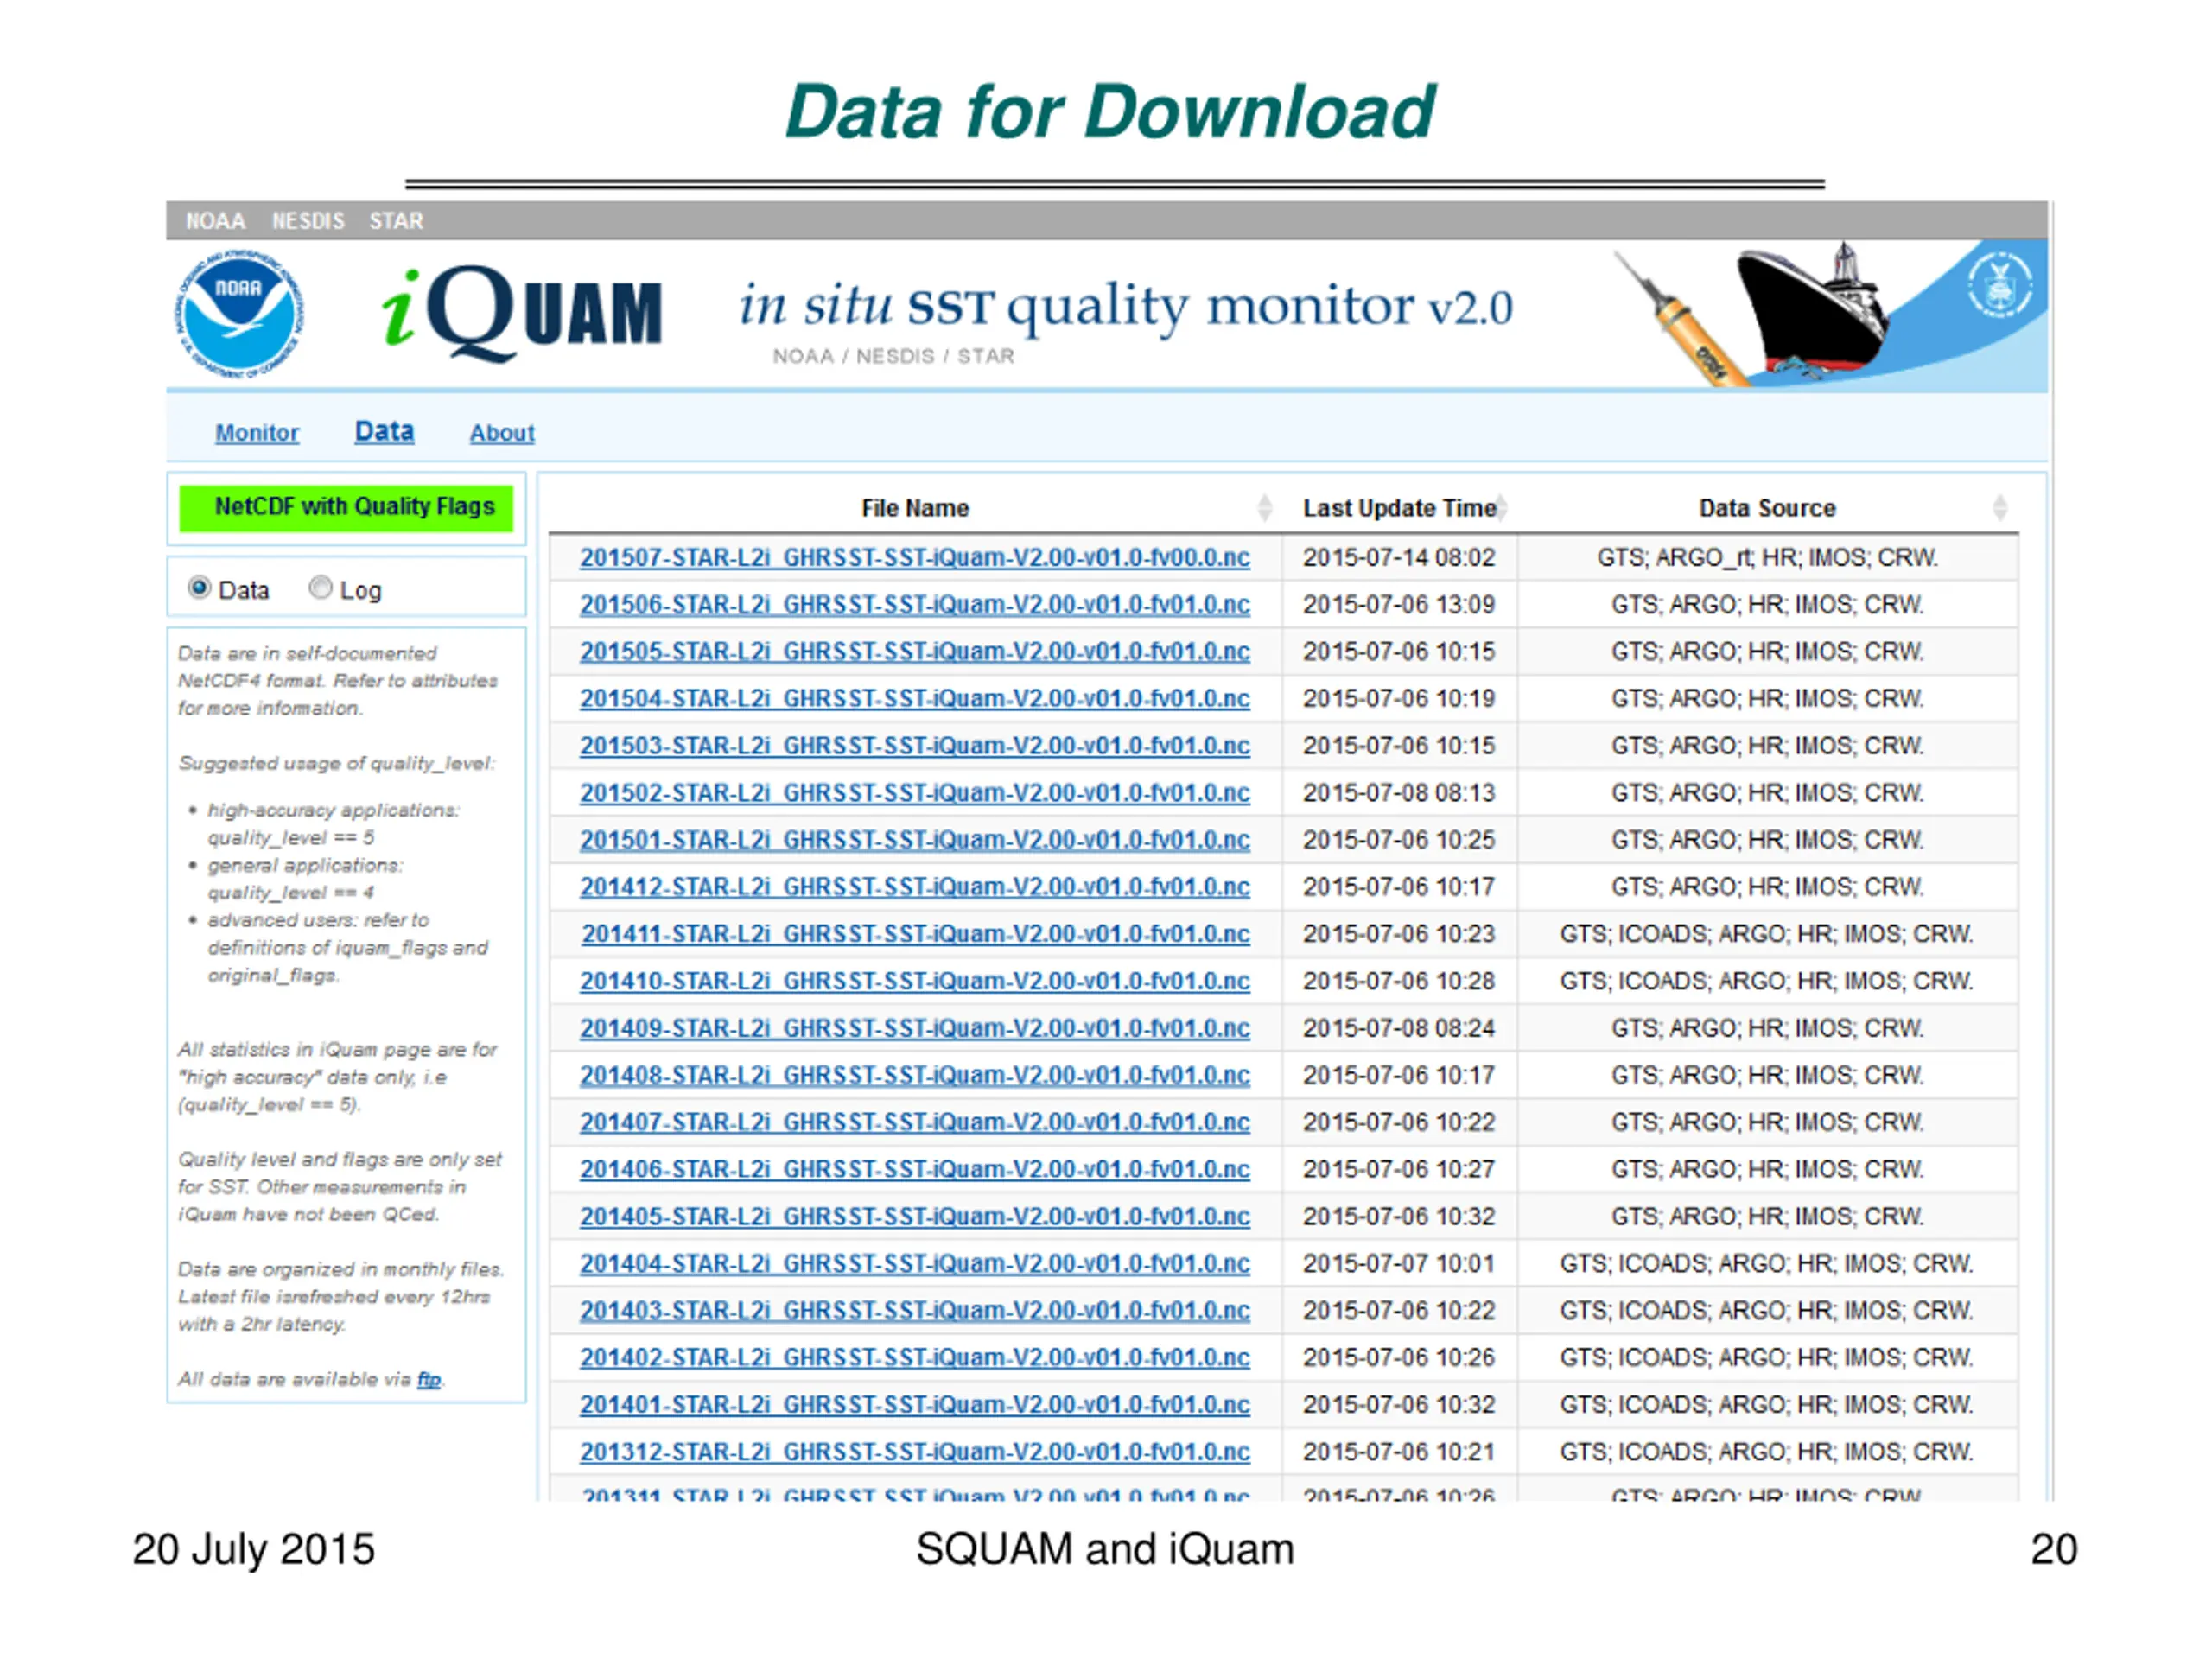Download the 201403 iQuam netCDF file
The width and height of the screenshot is (2212, 1659).
coord(915,1310)
